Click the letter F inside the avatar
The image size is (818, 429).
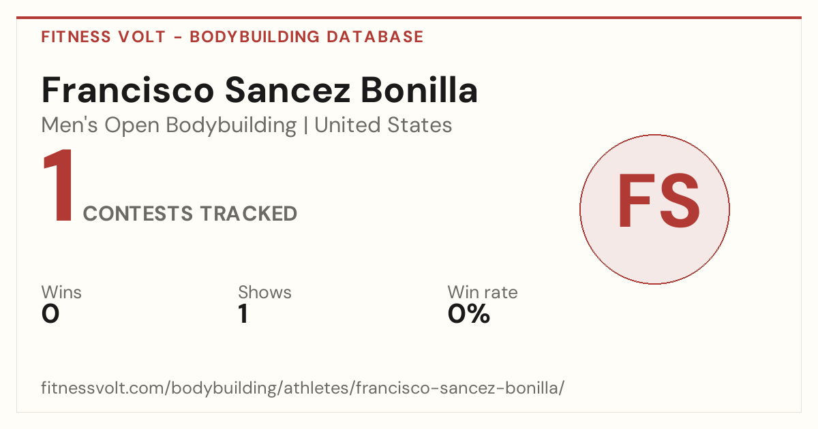tap(634, 202)
